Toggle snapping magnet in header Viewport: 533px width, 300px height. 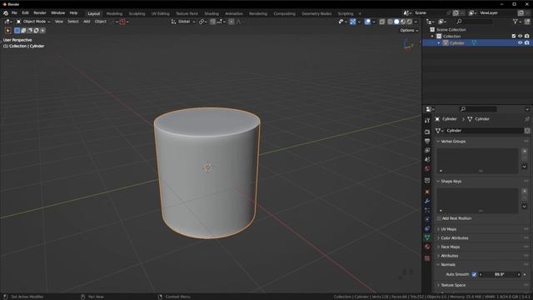tap(213, 22)
